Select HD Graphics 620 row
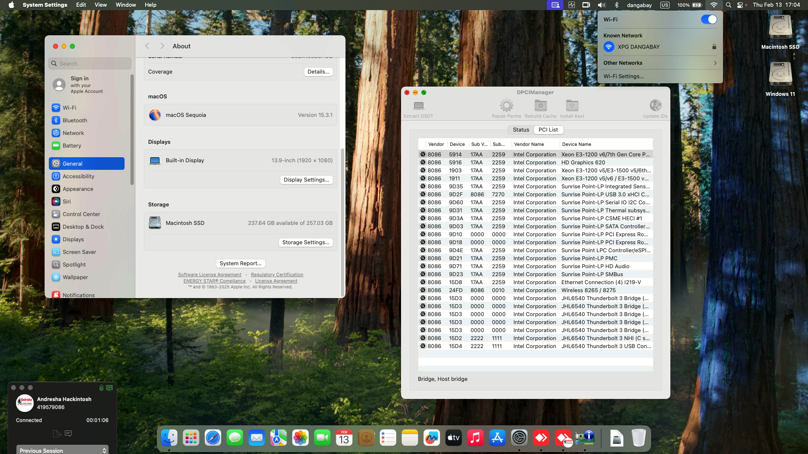The height and width of the screenshot is (454, 808). (x=535, y=163)
